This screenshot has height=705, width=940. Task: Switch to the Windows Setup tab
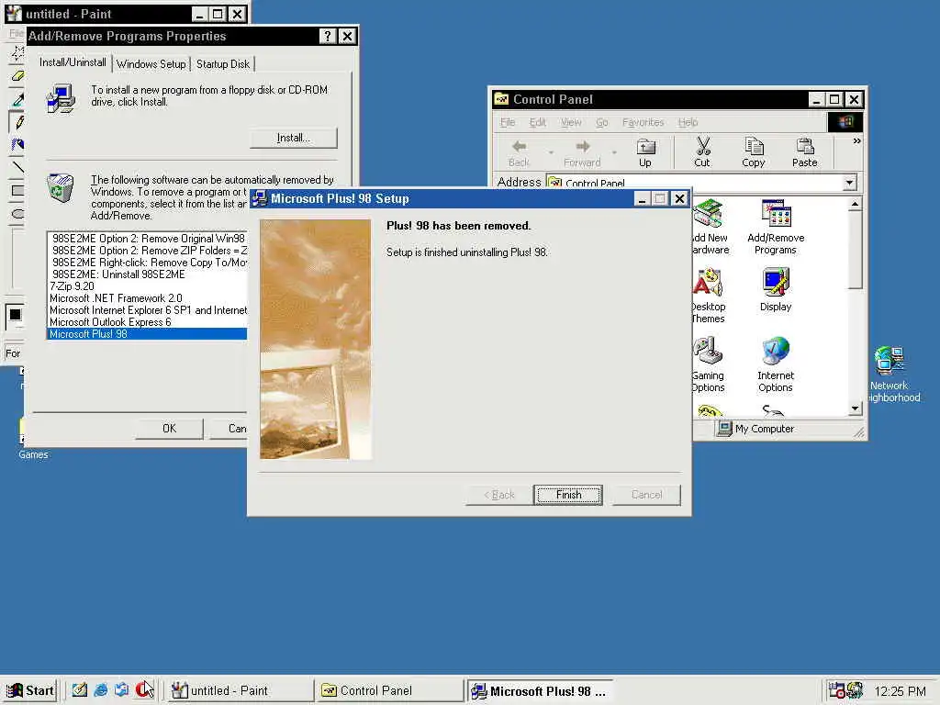pos(151,64)
